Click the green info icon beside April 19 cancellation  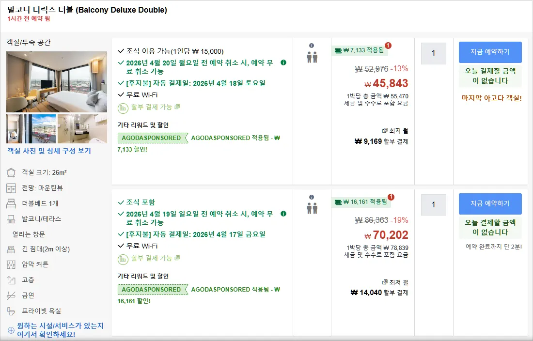283,214
